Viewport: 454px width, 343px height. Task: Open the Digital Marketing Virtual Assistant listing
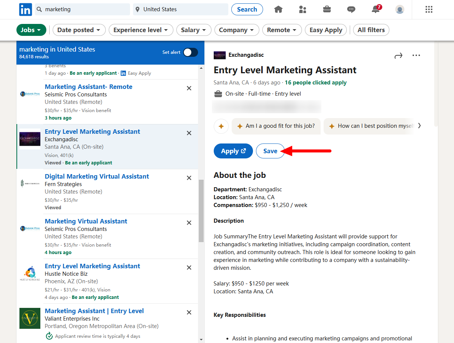click(x=97, y=176)
